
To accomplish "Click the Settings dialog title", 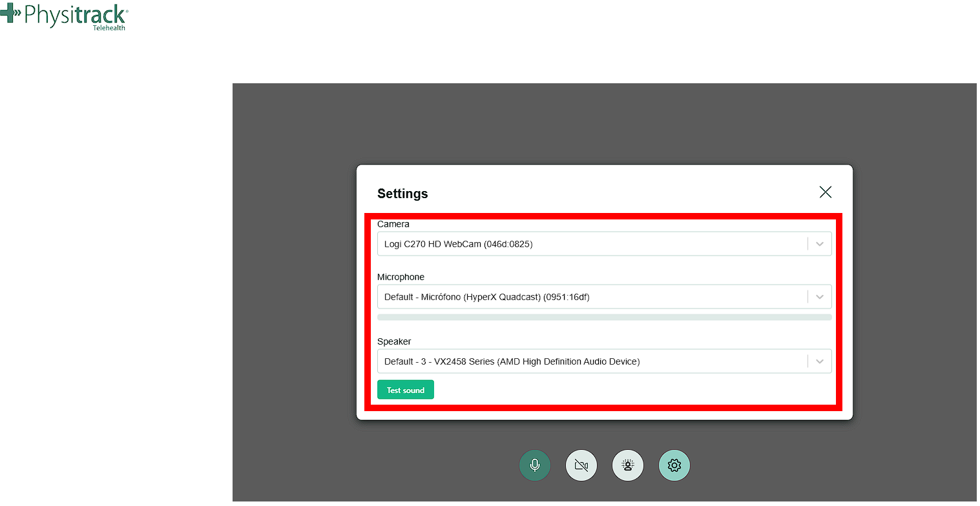I will click(x=402, y=194).
